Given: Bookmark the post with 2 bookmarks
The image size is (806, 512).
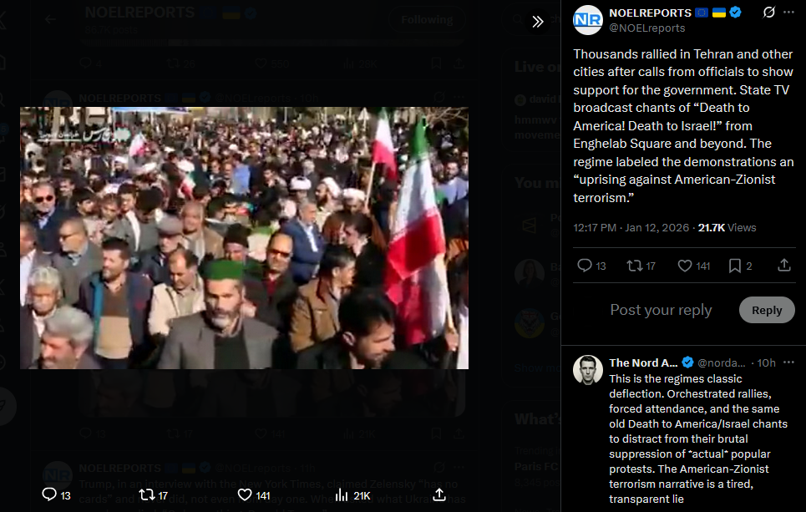Looking at the screenshot, I should point(740,266).
